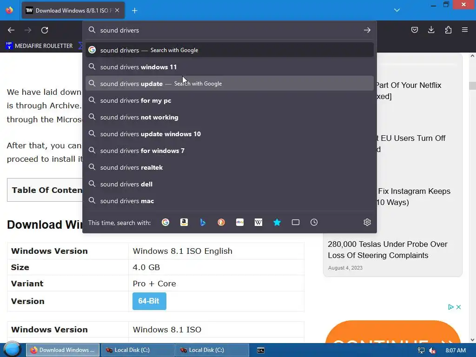The height and width of the screenshot is (357, 476).
Task: Choose 'sound drivers dell' suggestion
Action: pos(230,184)
